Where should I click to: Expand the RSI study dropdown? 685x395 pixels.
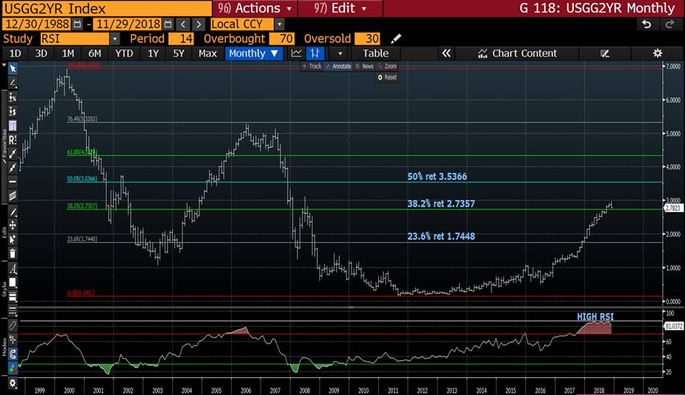pos(115,38)
